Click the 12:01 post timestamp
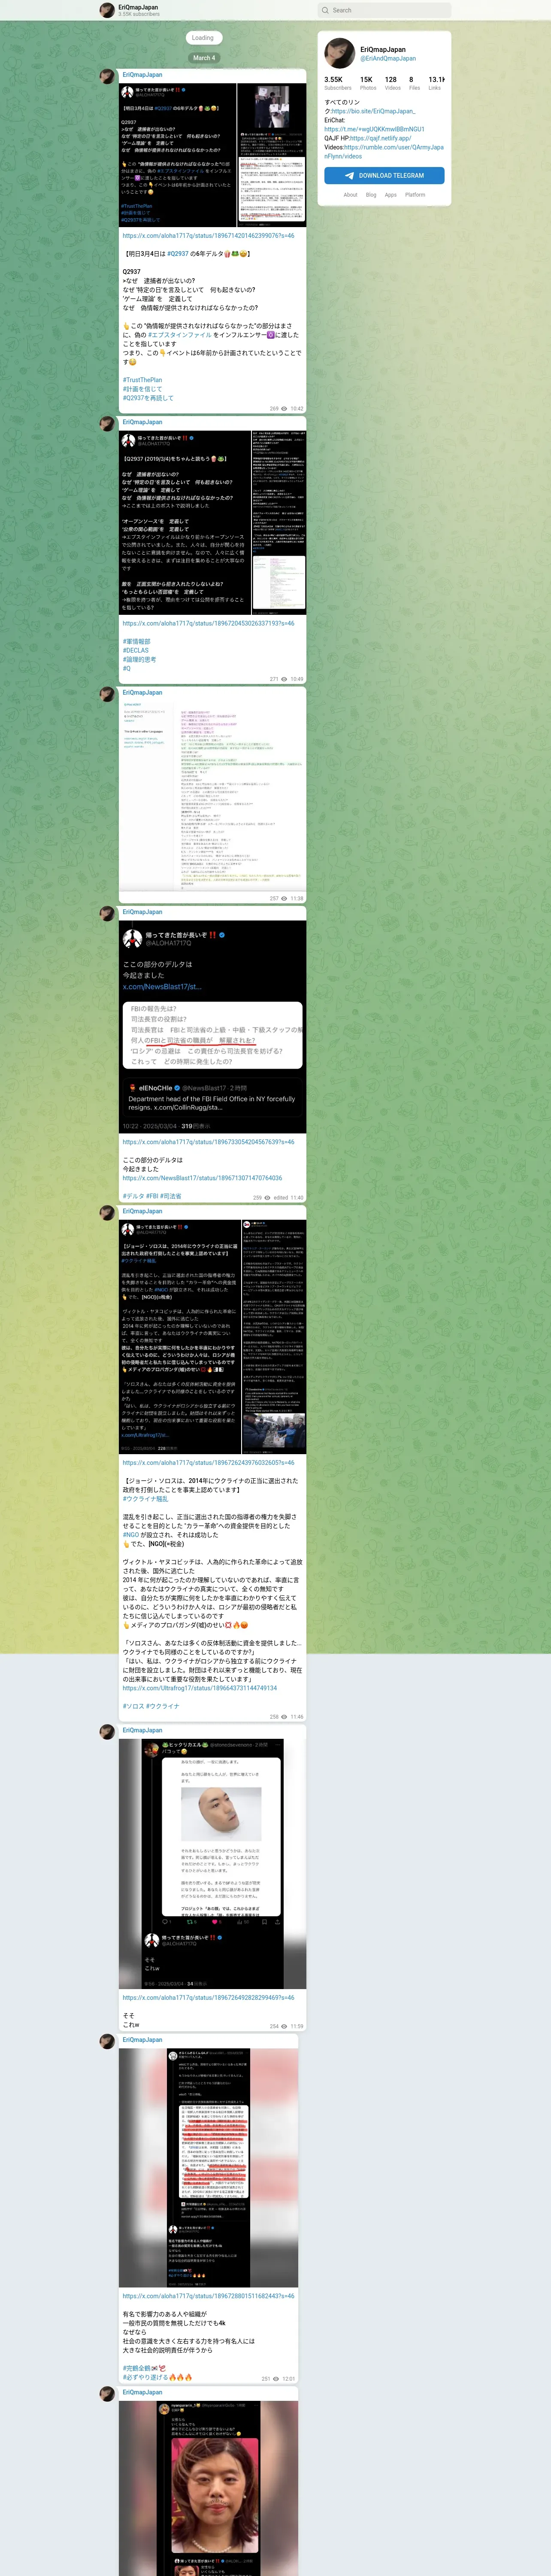The width and height of the screenshot is (551, 2576). point(289,2379)
